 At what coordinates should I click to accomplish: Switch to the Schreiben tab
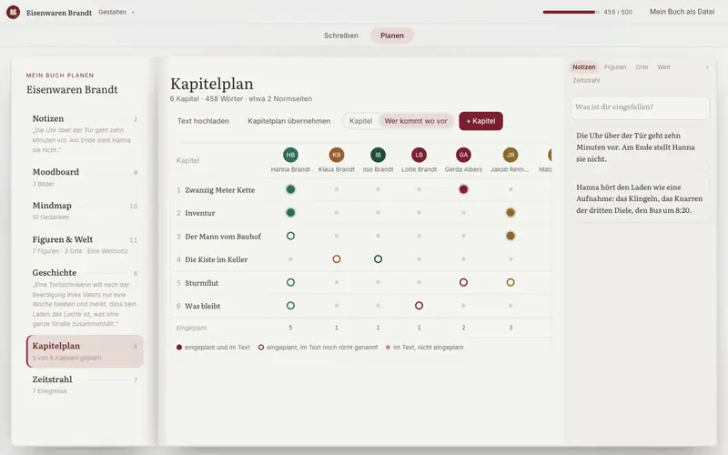click(x=340, y=35)
